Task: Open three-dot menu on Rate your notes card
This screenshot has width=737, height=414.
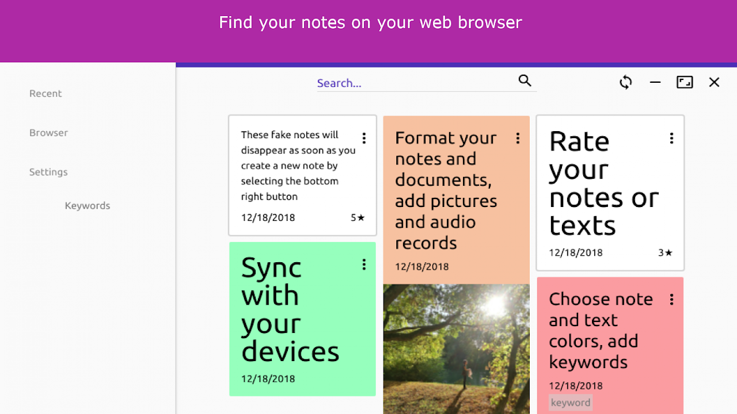Action: (x=671, y=138)
